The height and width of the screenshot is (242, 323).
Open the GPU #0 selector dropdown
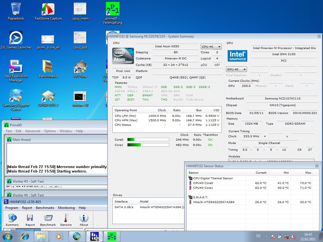(236, 69)
